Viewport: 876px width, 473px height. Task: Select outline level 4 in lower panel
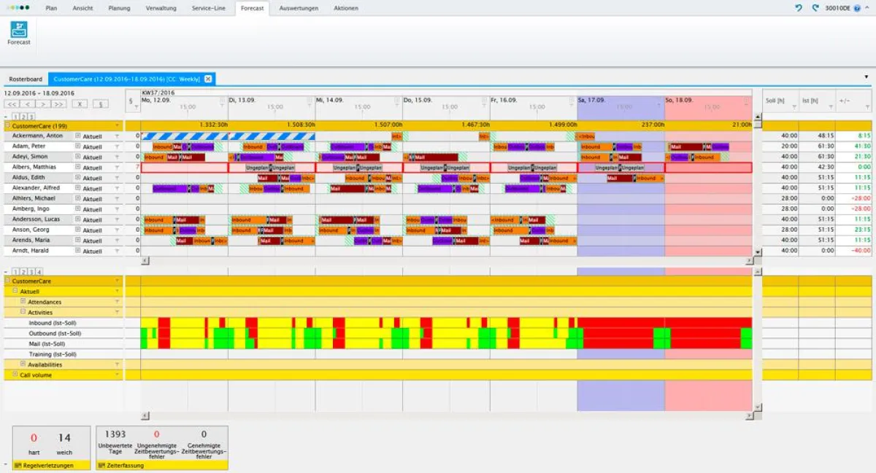click(39, 271)
